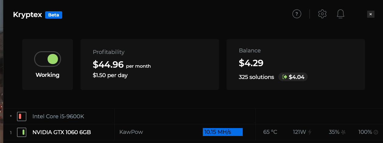Click the 10.15 MH/s hashrate bar
Viewport: 383px width, 143px height.
[223, 132]
